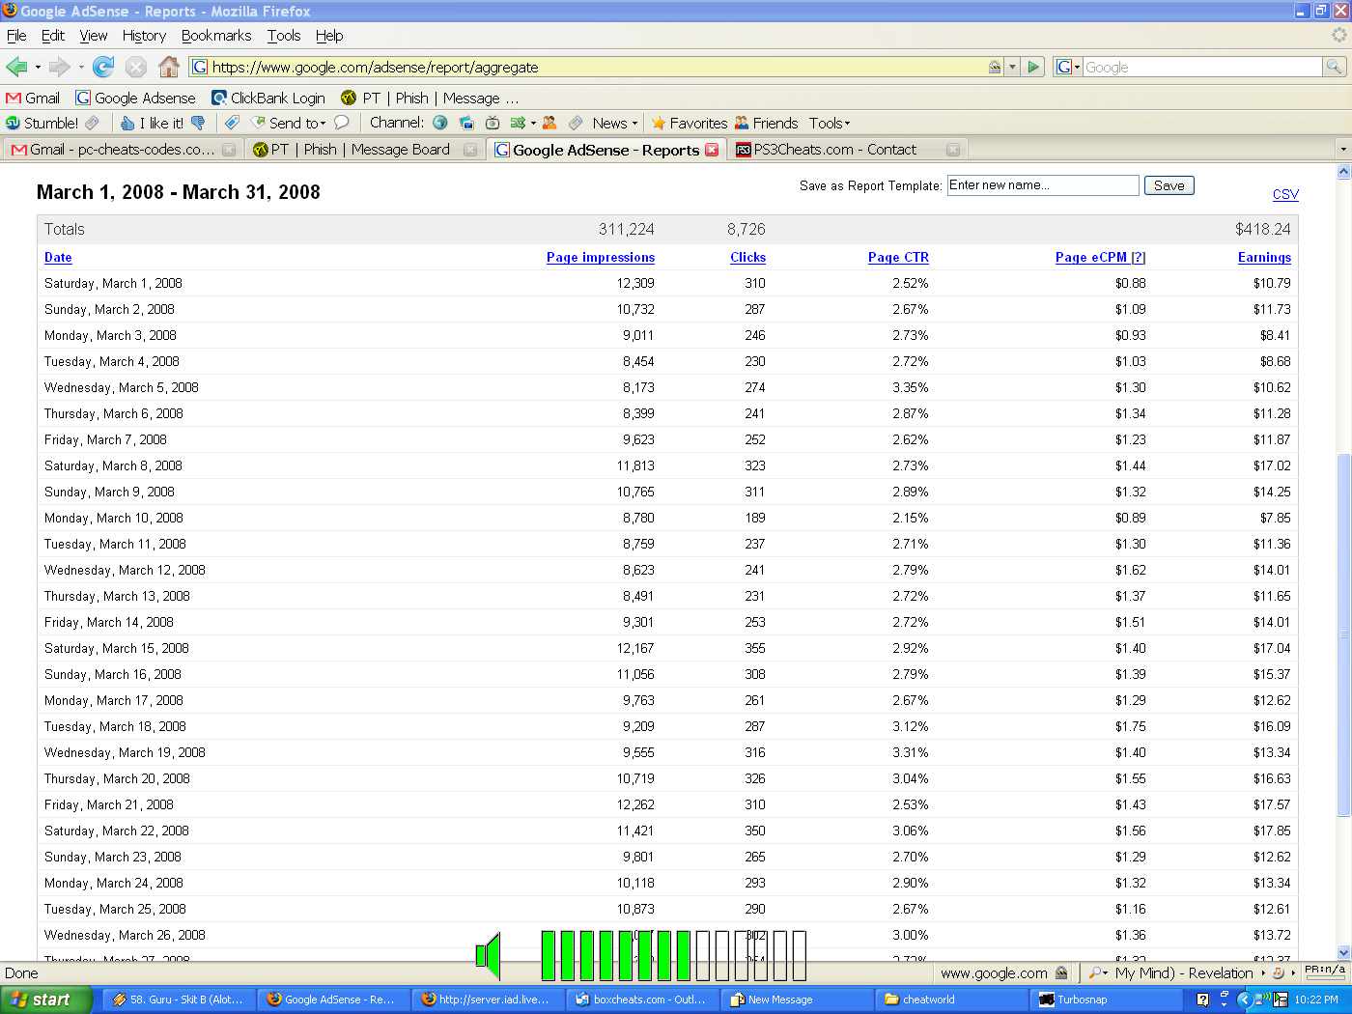The image size is (1352, 1014).
Task: Open StumbleUpon Friends
Action: pyautogui.click(x=767, y=123)
